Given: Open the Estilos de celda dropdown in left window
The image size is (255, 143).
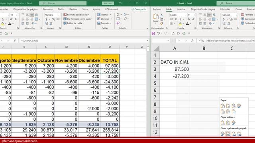Looking at the screenshot, I should [x=73, y=23].
